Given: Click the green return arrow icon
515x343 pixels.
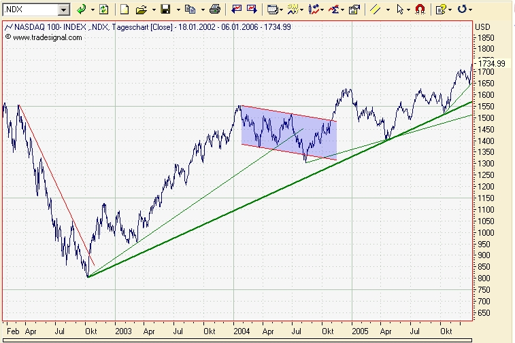Looking at the screenshot, I should coord(81,10).
